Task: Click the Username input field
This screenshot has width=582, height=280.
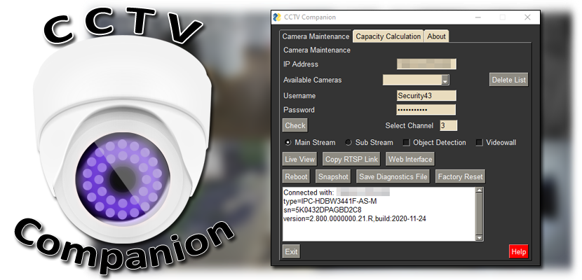Action: click(x=426, y=96)
